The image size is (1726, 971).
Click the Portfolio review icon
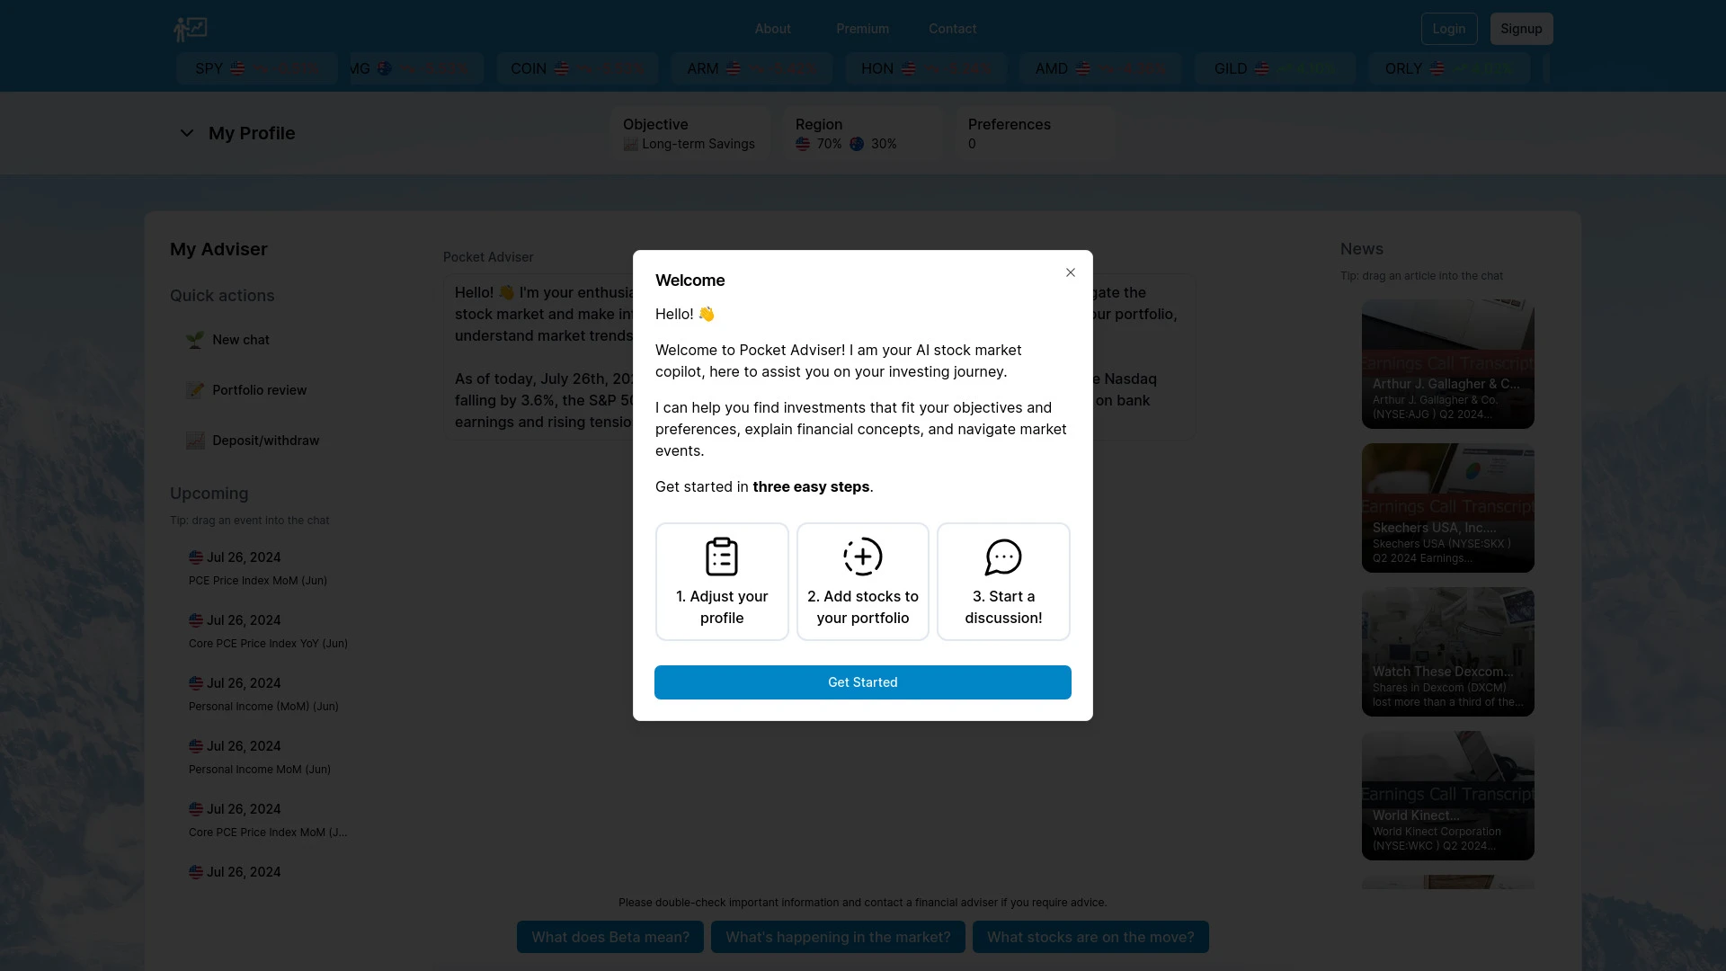coord(194,390)
